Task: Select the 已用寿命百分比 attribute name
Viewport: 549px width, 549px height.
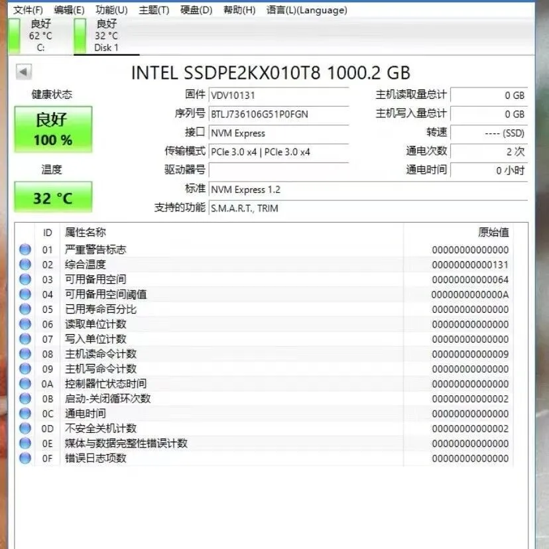Action: click(x=101, y=309)
